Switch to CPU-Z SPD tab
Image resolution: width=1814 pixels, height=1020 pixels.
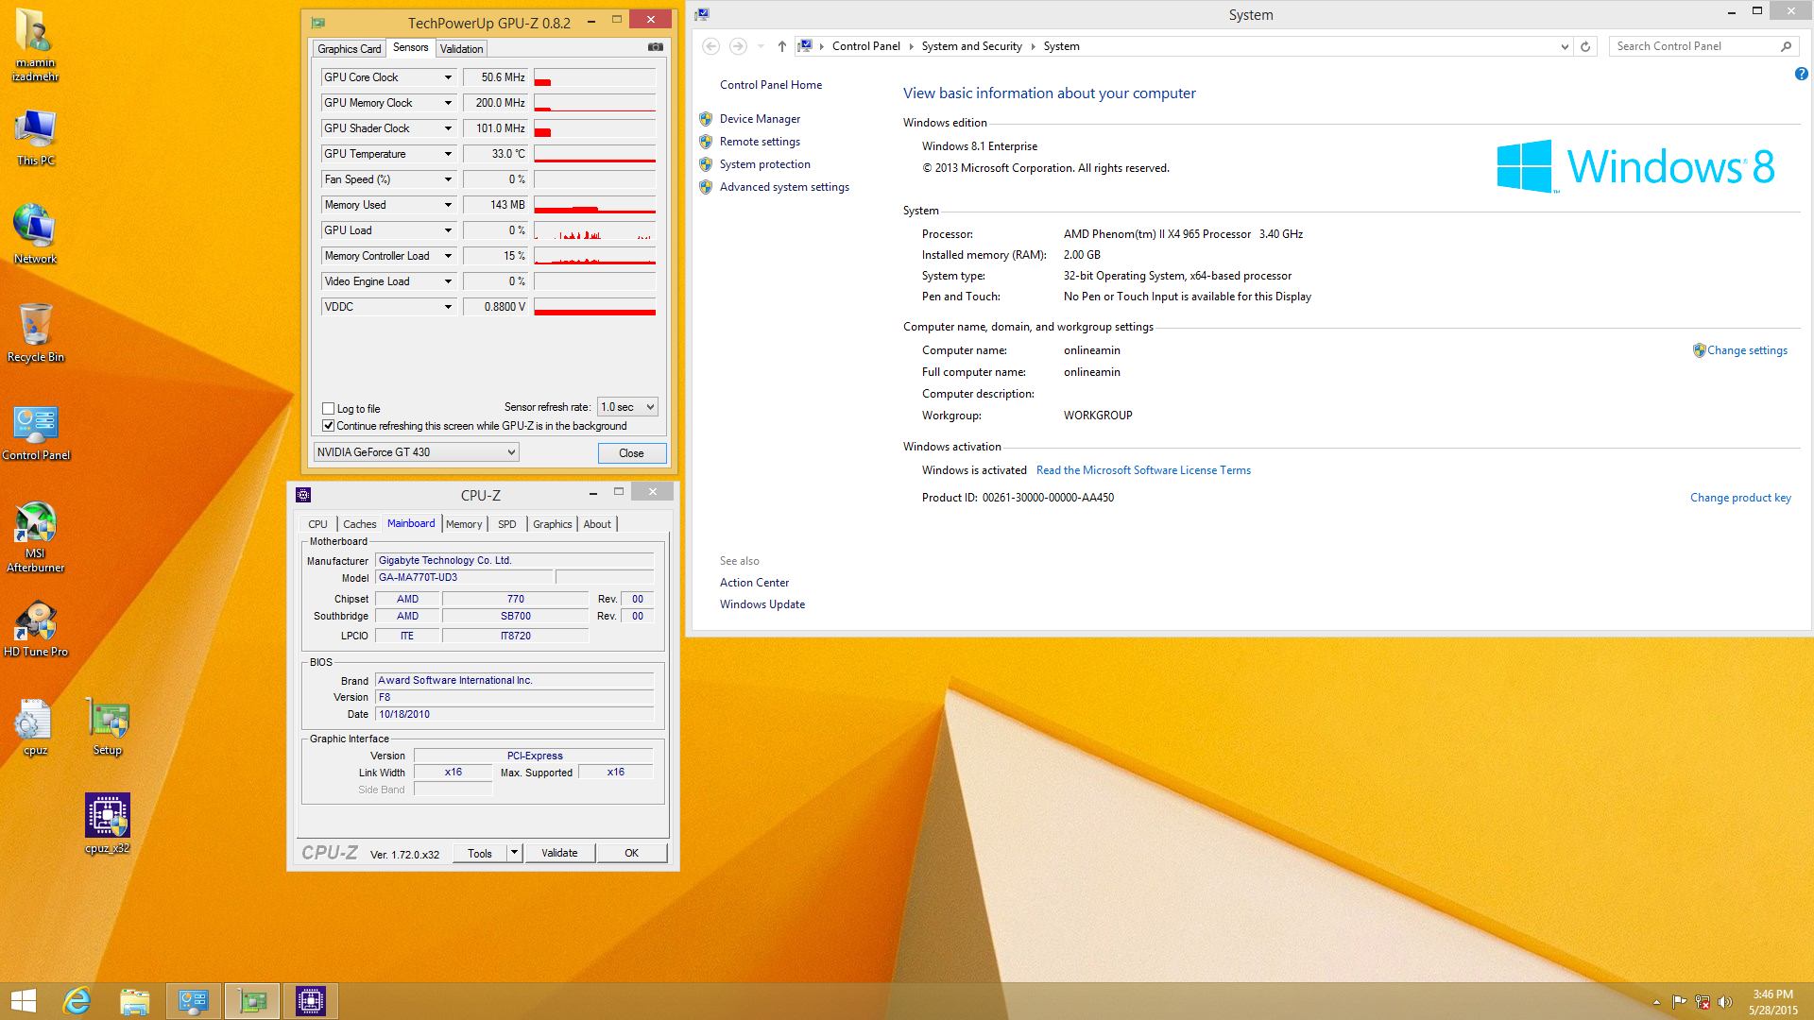pyautogui.click(x=507, y=524)
